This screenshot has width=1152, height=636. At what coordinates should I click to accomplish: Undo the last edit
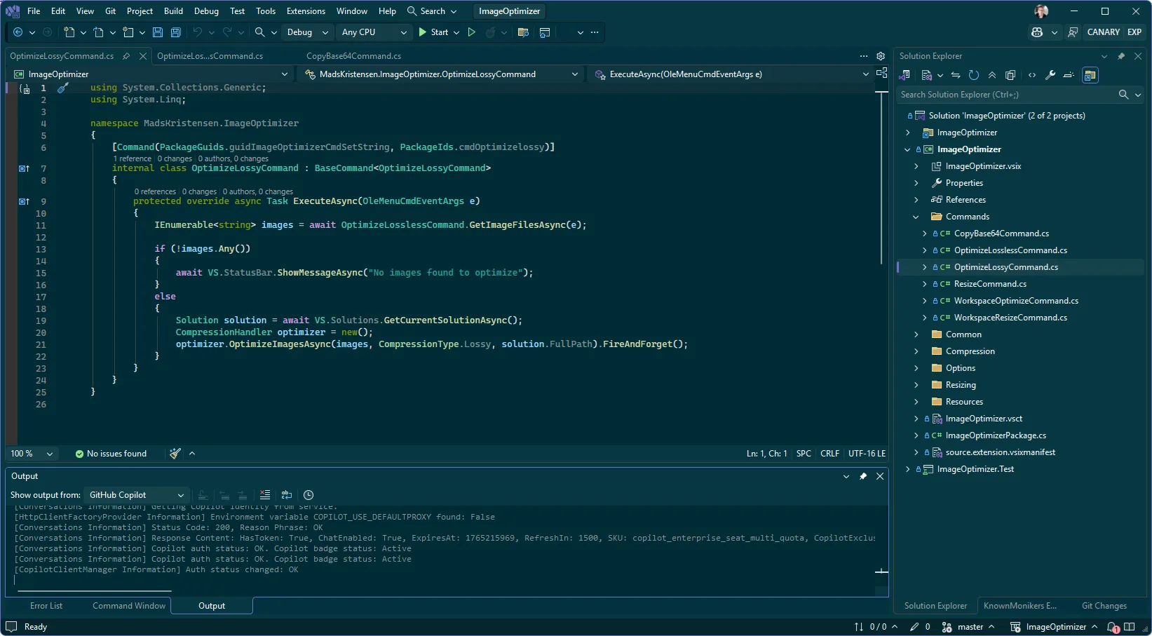[x=199, y=32]
